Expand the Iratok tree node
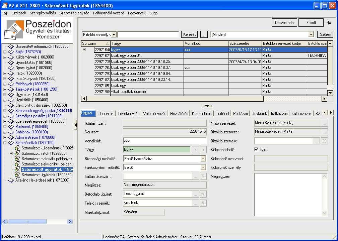This screenshot has width=338, height=241. point(5,74)
